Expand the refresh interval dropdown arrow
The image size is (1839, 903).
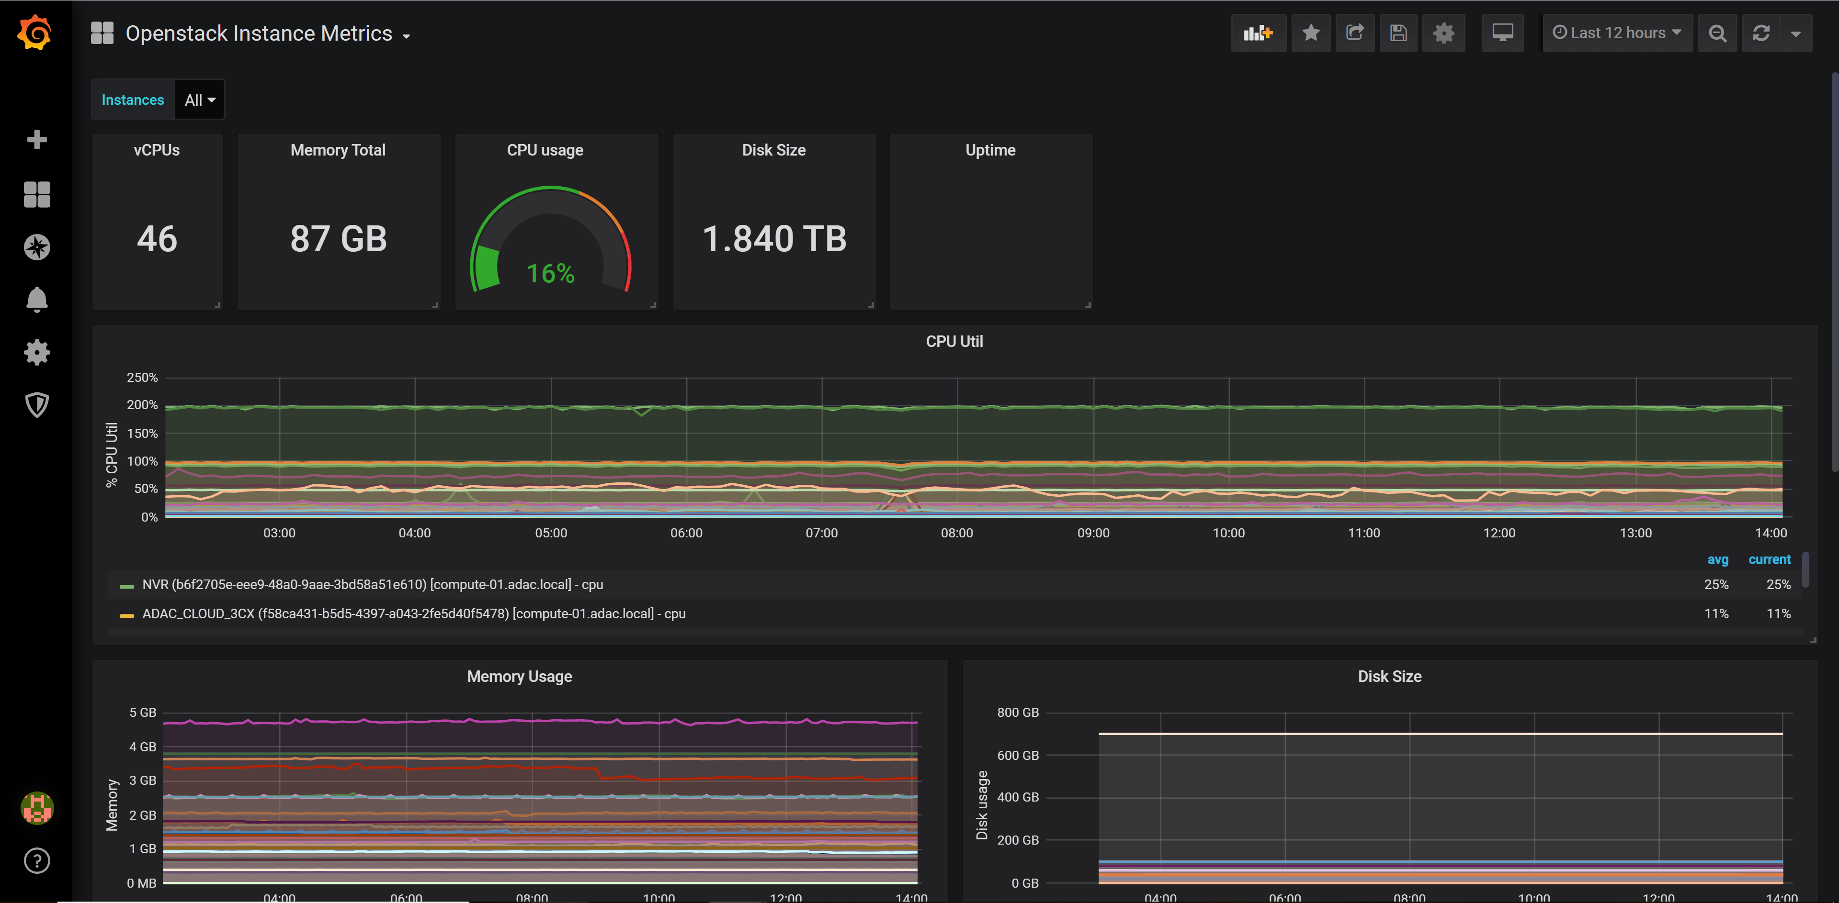1795,33
